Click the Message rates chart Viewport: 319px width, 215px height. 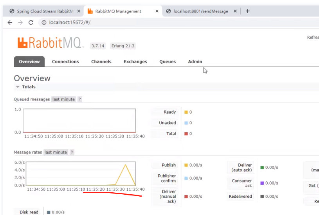81,174
